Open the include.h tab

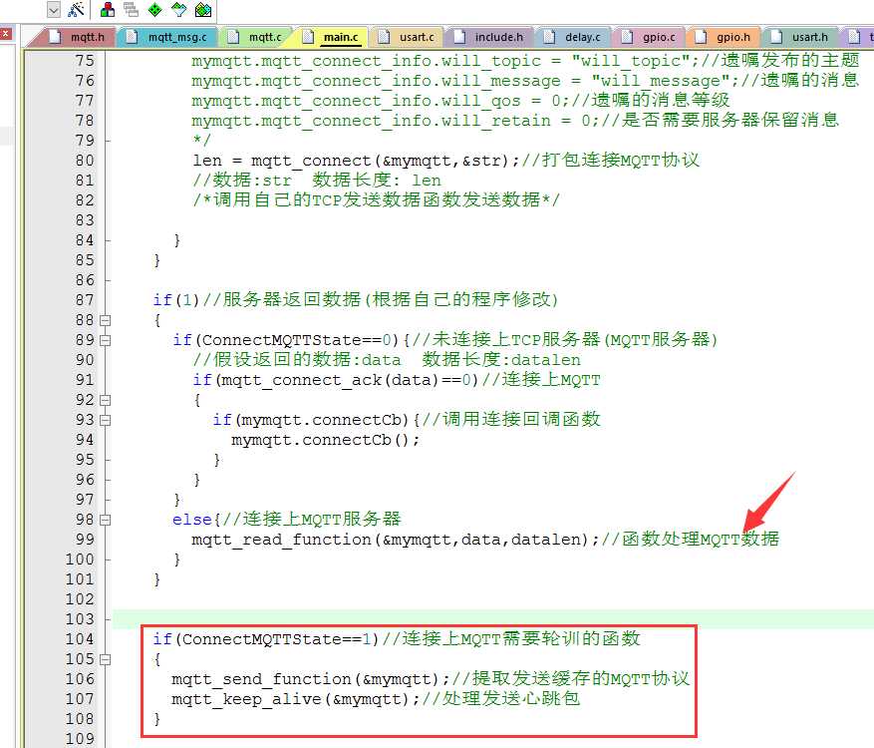pyautogui.click(x=490, y=37)
